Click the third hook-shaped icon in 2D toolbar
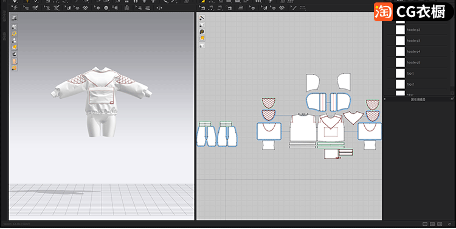The height and width of the screenshot is (229, 456). click(221, 8)
